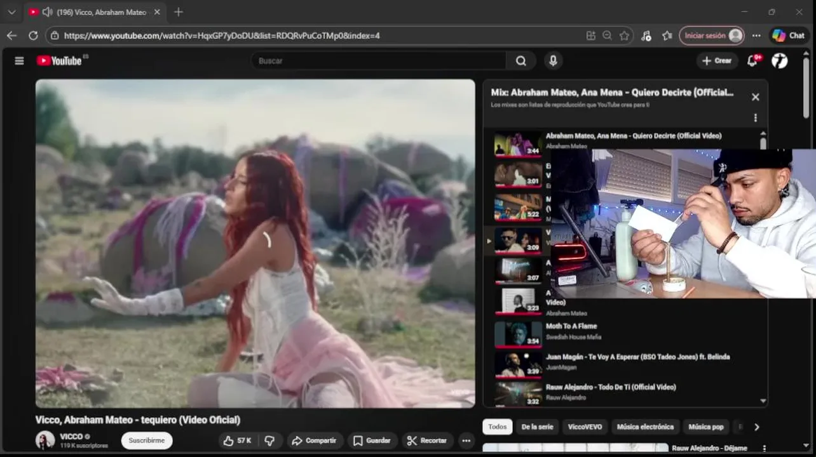Go to YouTube home via logo

(x=59, y=61)
